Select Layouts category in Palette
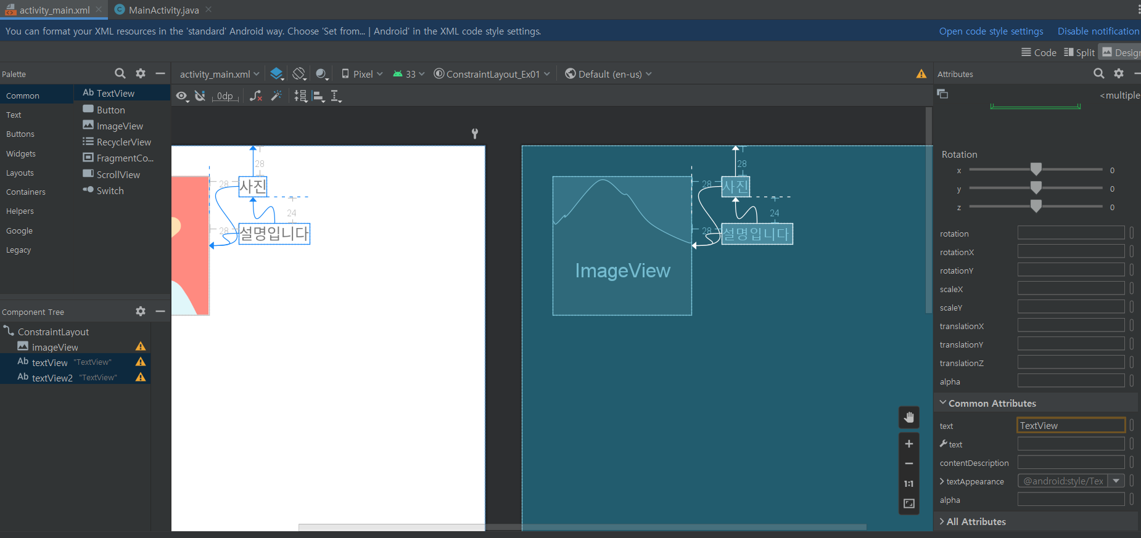This screenshot has height=538, width=1141. click(20, 173)
